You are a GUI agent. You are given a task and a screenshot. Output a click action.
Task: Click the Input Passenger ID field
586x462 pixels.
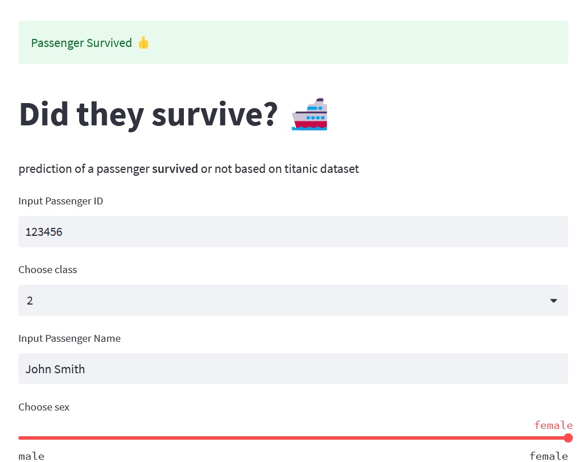(x=293, y=231)
